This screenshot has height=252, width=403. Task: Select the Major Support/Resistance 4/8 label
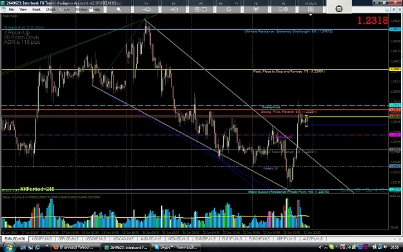289,191
